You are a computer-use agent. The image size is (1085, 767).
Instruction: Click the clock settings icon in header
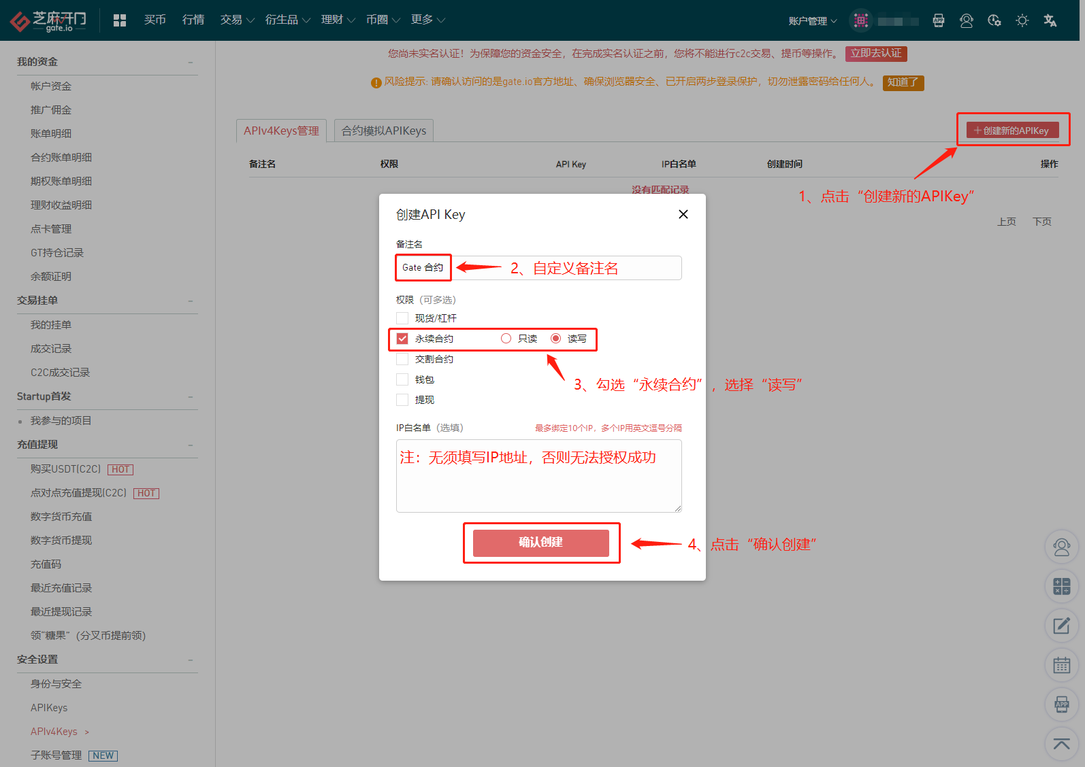pos(994,20)
